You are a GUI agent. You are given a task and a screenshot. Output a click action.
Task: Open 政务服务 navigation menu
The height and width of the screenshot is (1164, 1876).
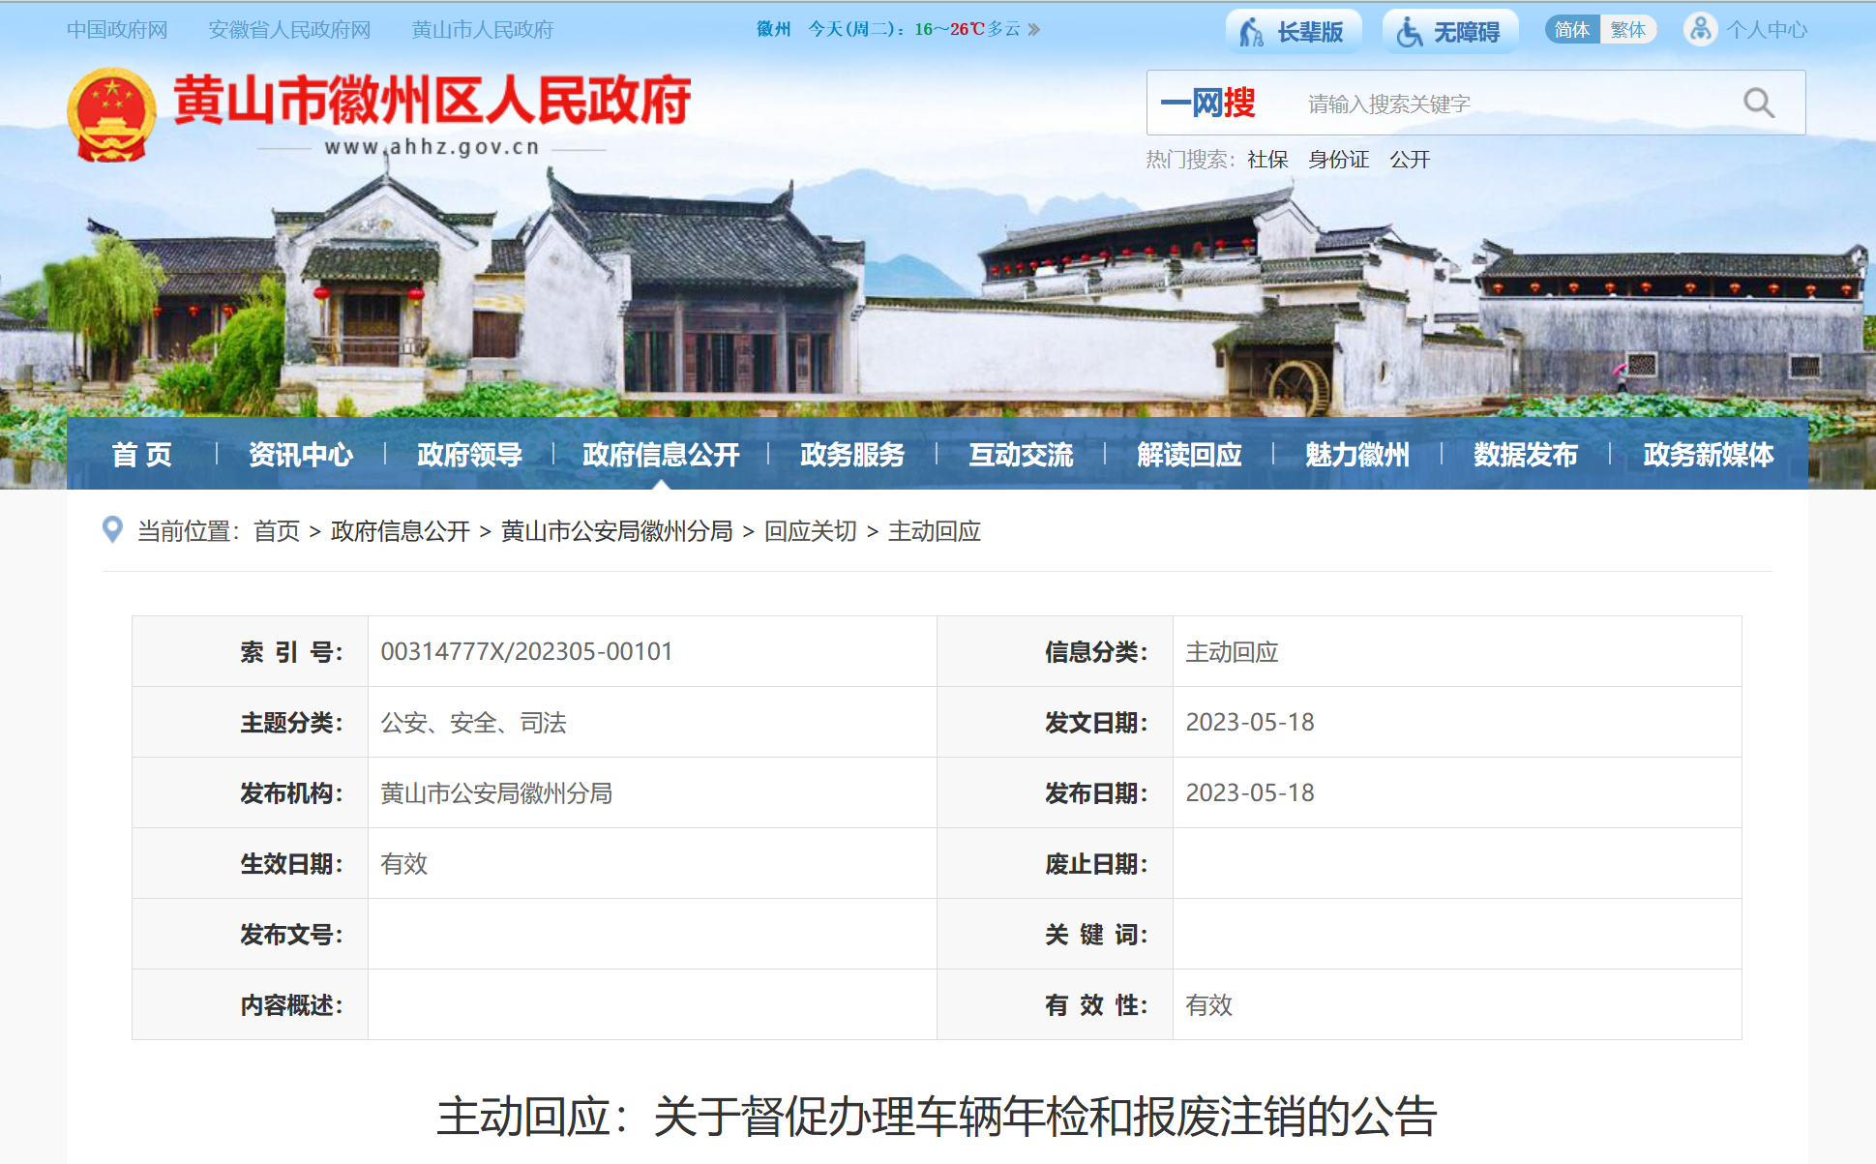tap(851, 454)
